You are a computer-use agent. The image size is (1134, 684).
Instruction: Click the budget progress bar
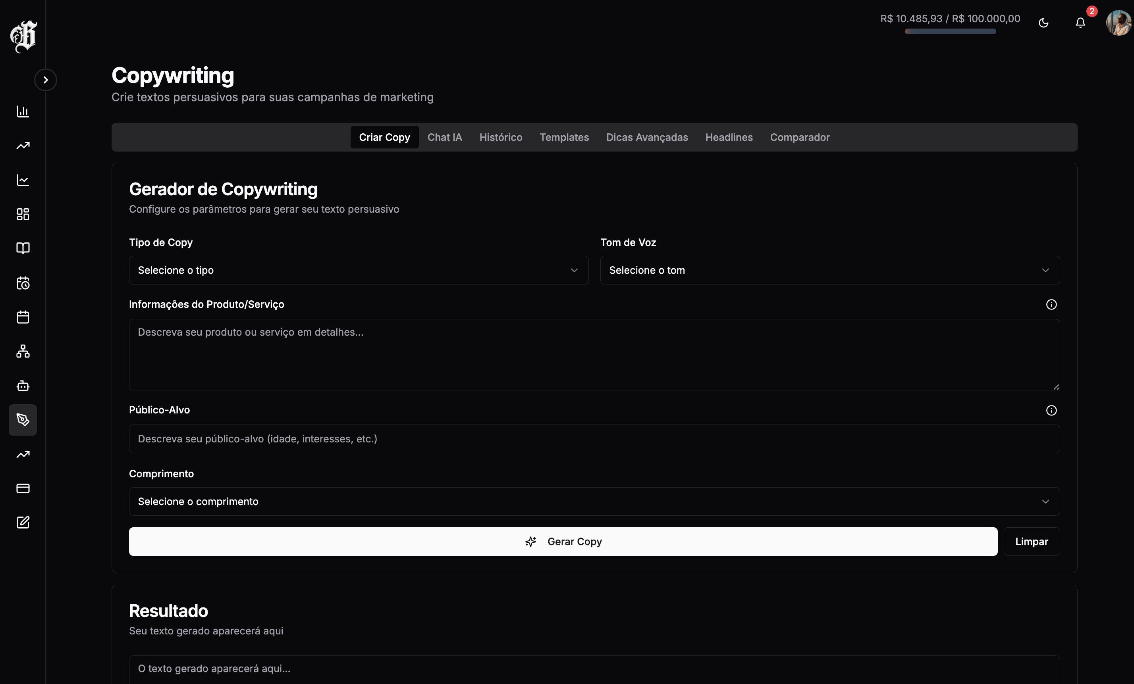(x=950, y=31)
